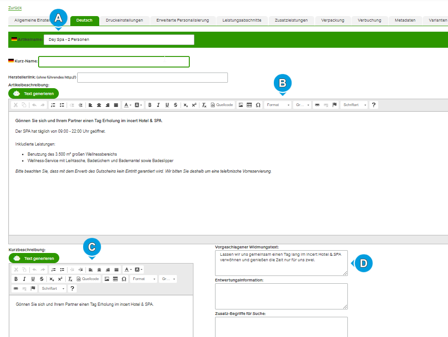Open Schriftart dropdown in Kurzbeschreibung editor
This screenshot has height=337, width=448.
53,288
